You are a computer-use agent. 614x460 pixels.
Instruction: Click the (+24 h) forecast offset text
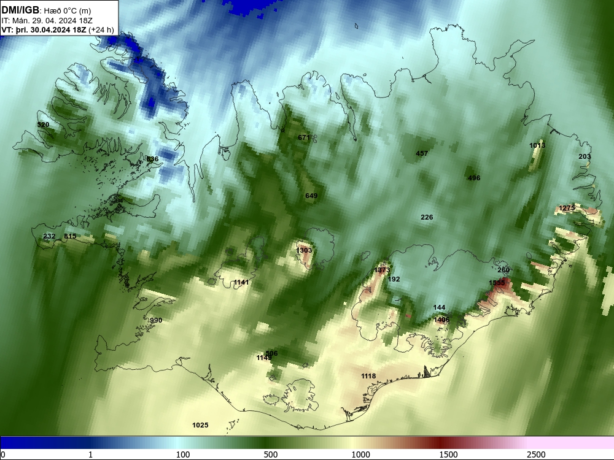101,30
